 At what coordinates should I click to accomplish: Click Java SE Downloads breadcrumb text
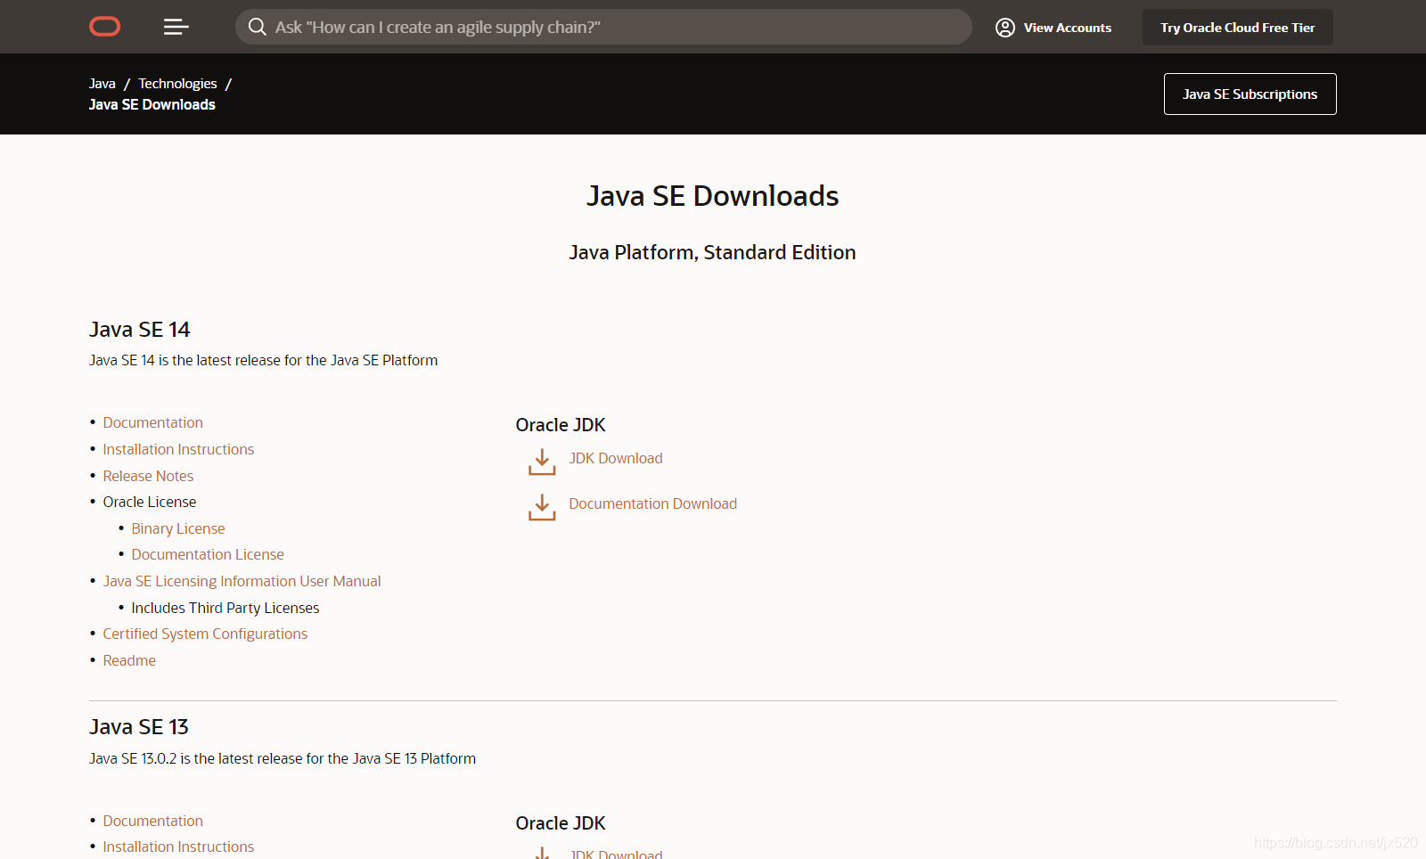coord(152,104)
